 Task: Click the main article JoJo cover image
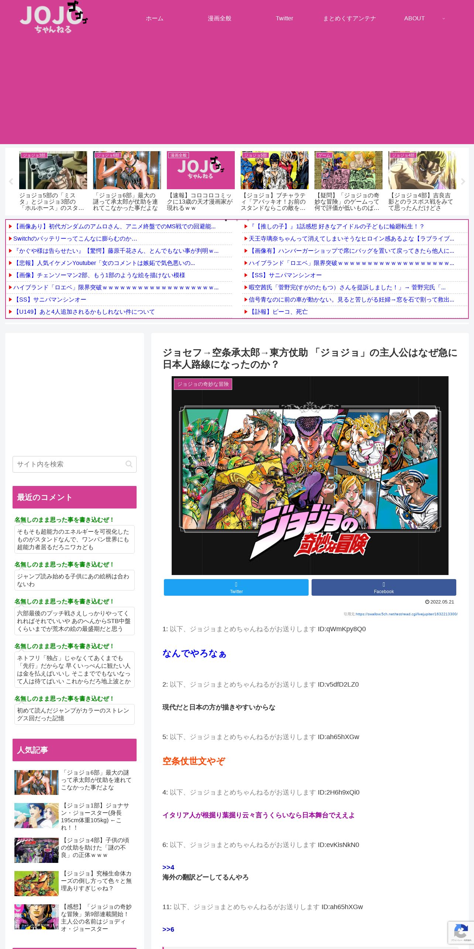[310, 476]
